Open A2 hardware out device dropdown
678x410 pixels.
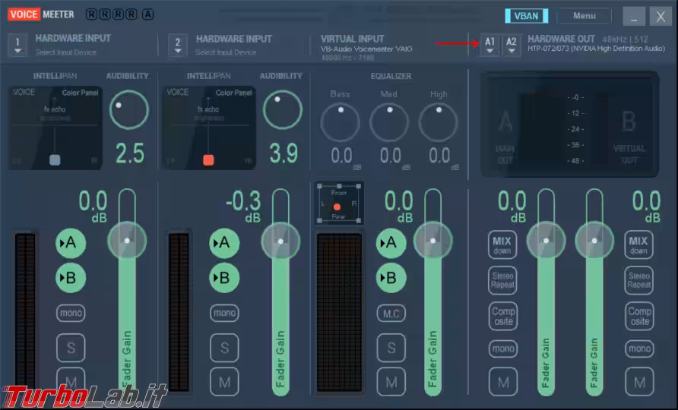[x=511, y=45]
